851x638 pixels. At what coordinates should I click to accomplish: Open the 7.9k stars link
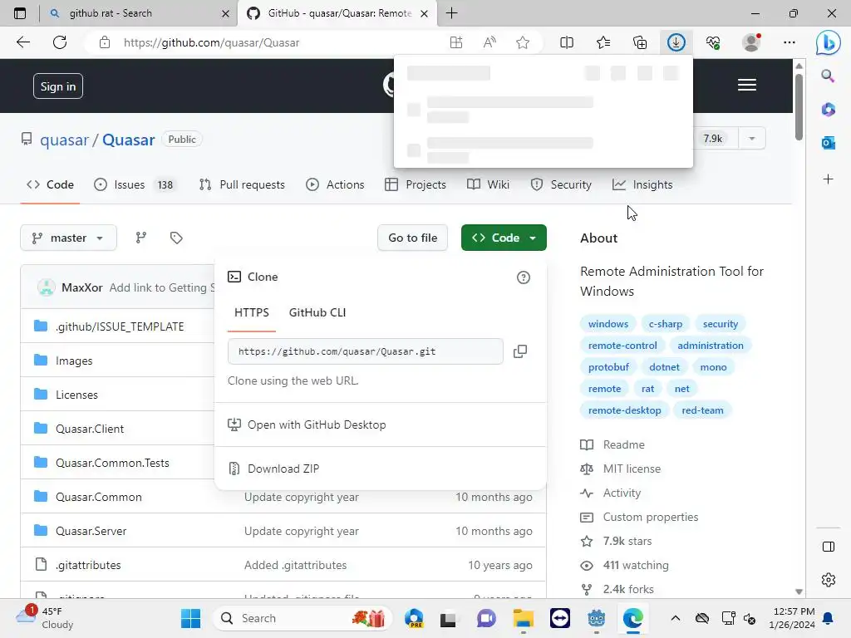[627, 541]
